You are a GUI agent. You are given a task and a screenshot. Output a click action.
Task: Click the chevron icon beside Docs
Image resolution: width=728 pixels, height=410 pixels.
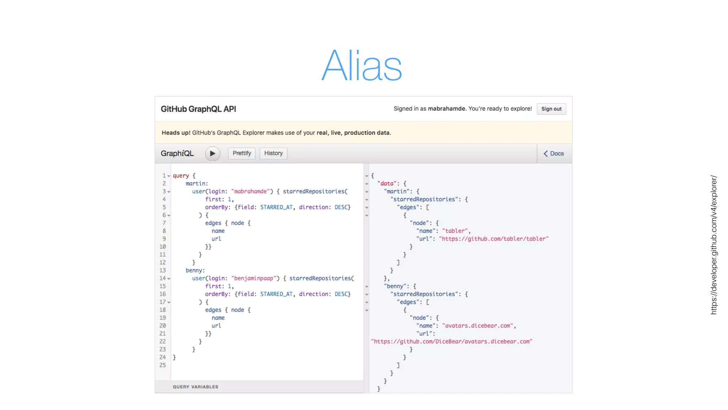546,153
